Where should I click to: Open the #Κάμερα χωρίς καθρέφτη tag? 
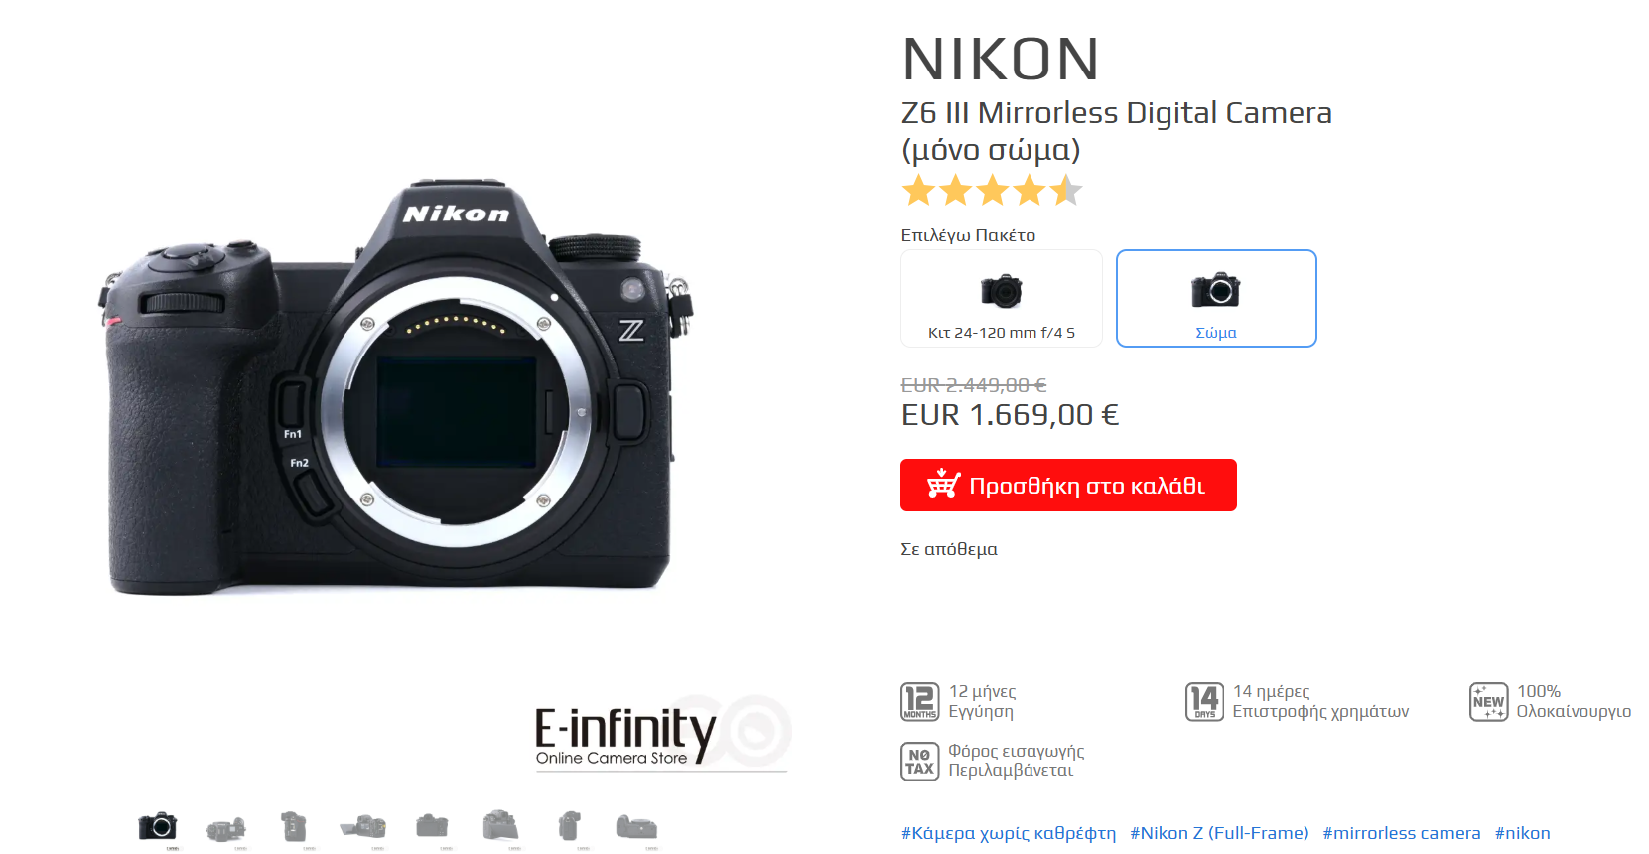click(1009, 833)
